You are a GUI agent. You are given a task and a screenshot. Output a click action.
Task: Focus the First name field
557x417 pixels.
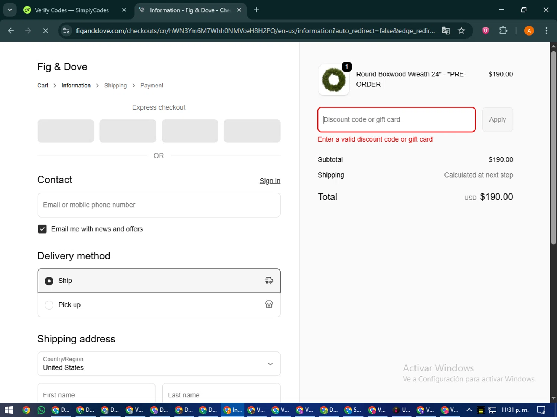97,393
